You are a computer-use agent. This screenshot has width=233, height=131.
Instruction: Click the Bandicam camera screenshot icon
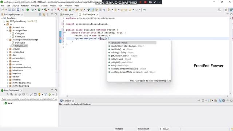click(150, 2)
